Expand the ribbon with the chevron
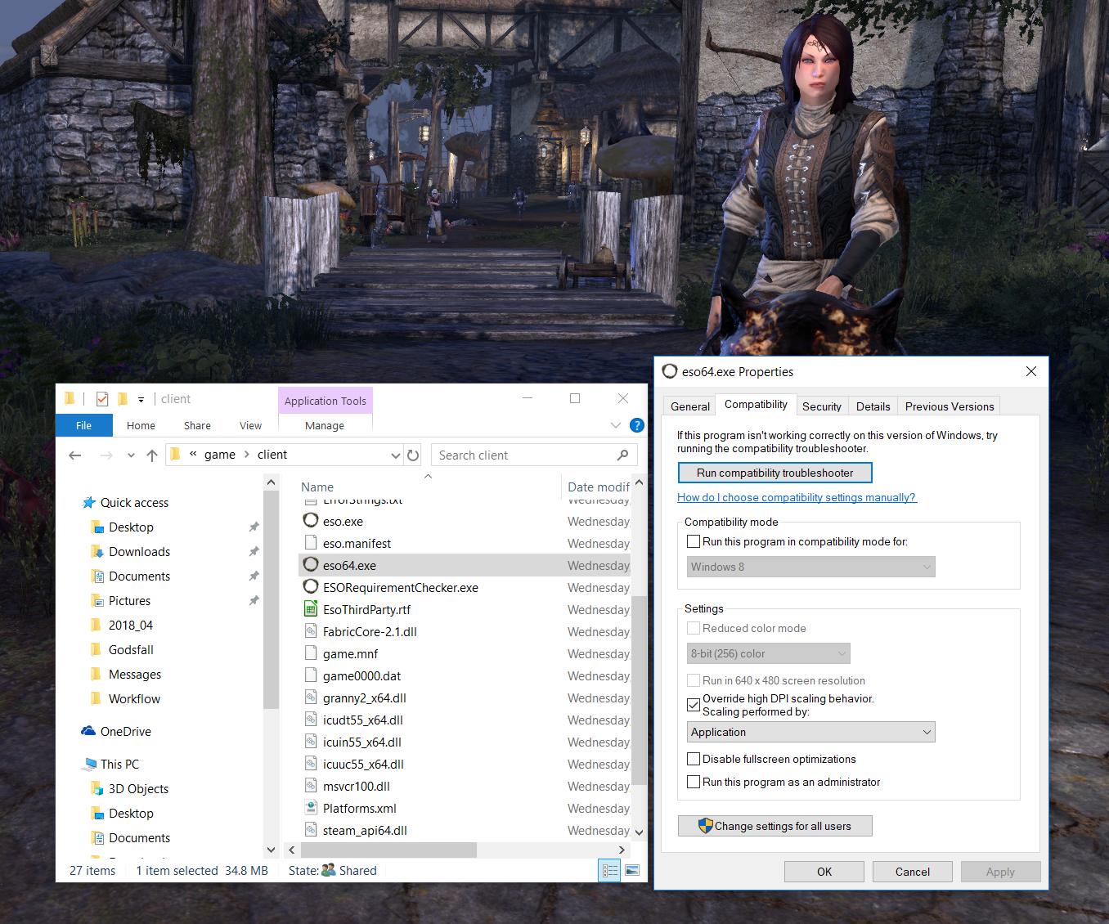 click(x=616, y=425)
